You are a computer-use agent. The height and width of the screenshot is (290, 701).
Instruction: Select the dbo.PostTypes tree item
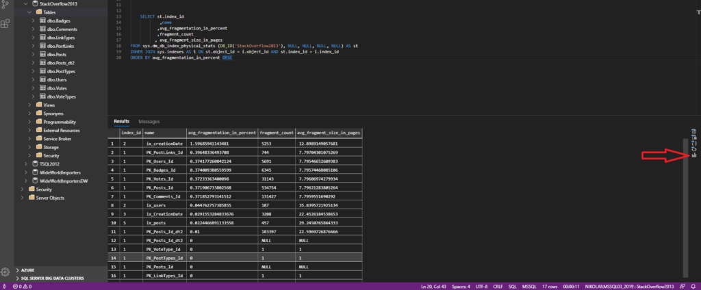coord(61,72)
